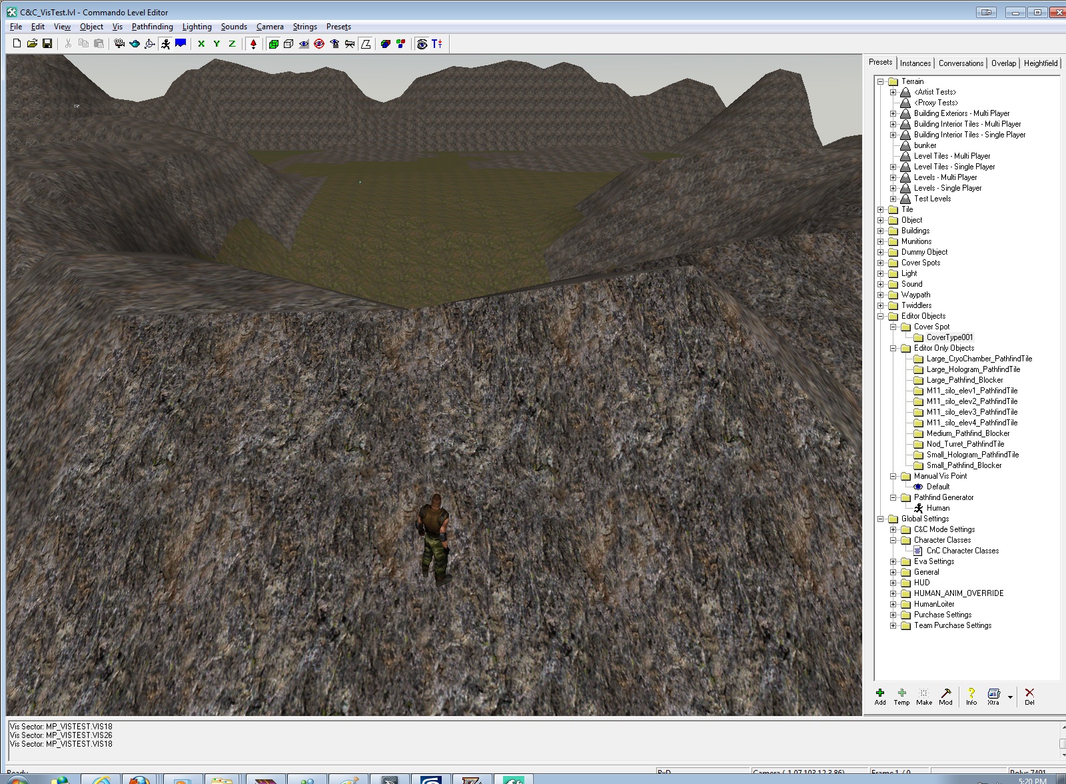This screenshot has width=1066, height=784.
Task: Switch to the Instances tab
Action: pyautogui.click(x=915, y=63)
